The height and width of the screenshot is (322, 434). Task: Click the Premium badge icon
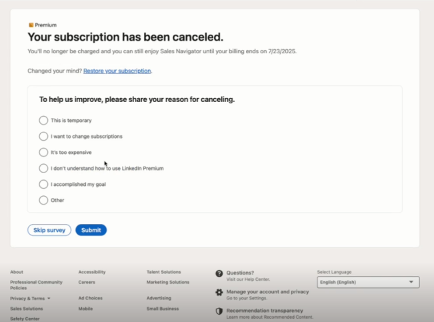[x=31, y=25]
